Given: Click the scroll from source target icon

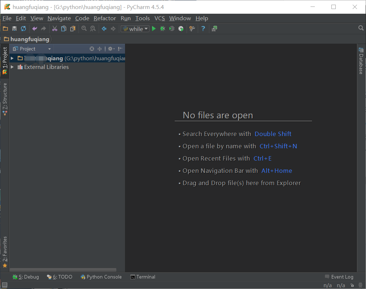Looking at the screenshot, I should (92, 49).
